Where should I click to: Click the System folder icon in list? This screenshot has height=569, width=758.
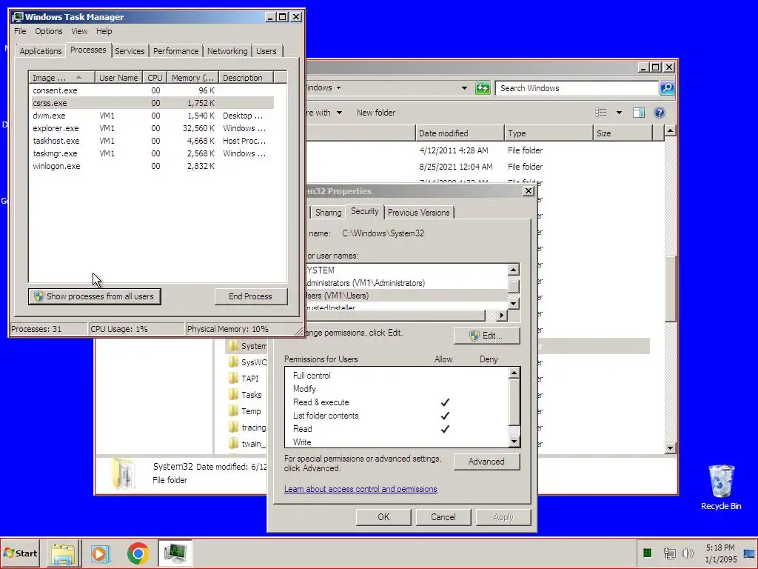[x=233, y=346]
